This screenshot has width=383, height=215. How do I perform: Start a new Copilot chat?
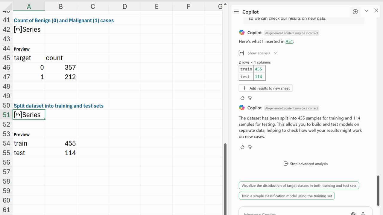pos(355,12)
